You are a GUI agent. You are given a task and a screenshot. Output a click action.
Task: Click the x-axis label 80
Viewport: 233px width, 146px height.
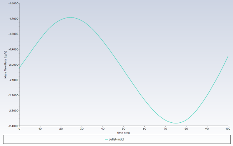[x=186, y=129]
